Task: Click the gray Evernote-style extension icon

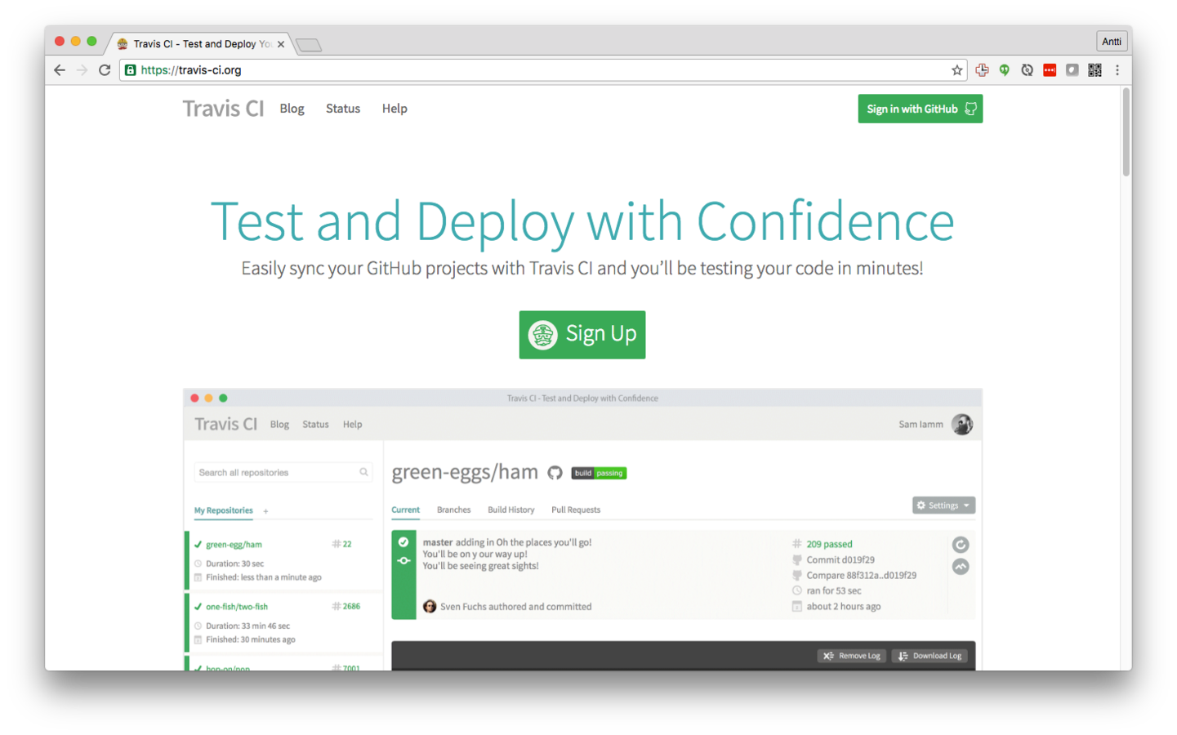Action: tap(1072, 70)
